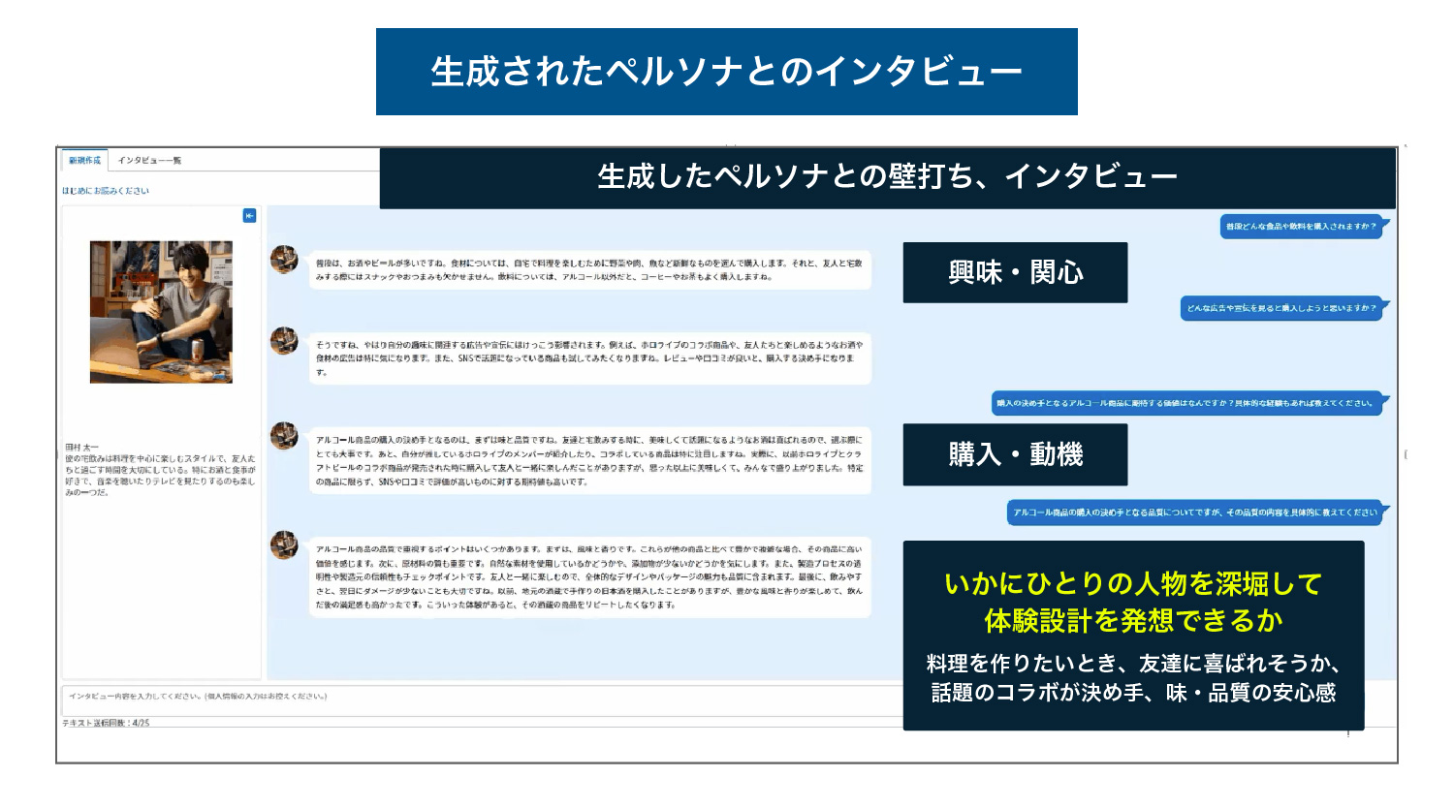Image resolution: width=1454 pixels, height=808 pixels.
Task: Click the avatar beside the reply starting そうですね、やはり
Action: (x=284, y=340)
